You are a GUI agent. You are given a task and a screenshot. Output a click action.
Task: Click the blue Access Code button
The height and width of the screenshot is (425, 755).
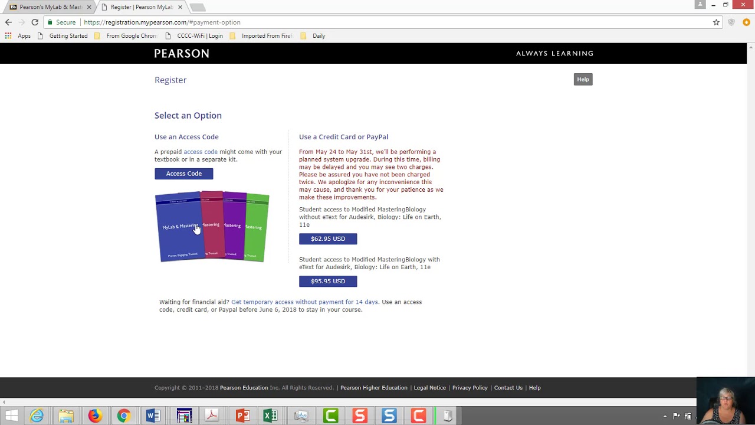[183, 174]
